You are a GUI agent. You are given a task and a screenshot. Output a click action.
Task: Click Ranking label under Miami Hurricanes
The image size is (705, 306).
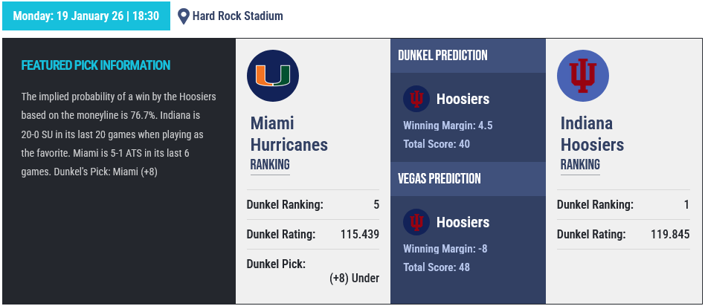270,165
